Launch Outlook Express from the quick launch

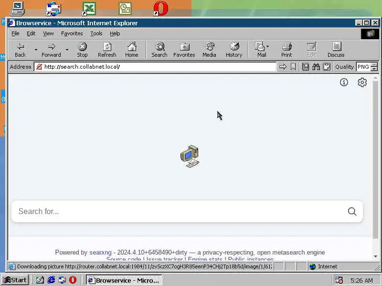[62, 280]
